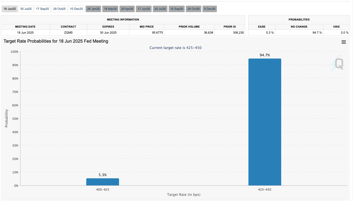Screen dimensions: 353x201
Task: Select the 29 Apr26 meeting tab
Action: [x=127, y=9]
